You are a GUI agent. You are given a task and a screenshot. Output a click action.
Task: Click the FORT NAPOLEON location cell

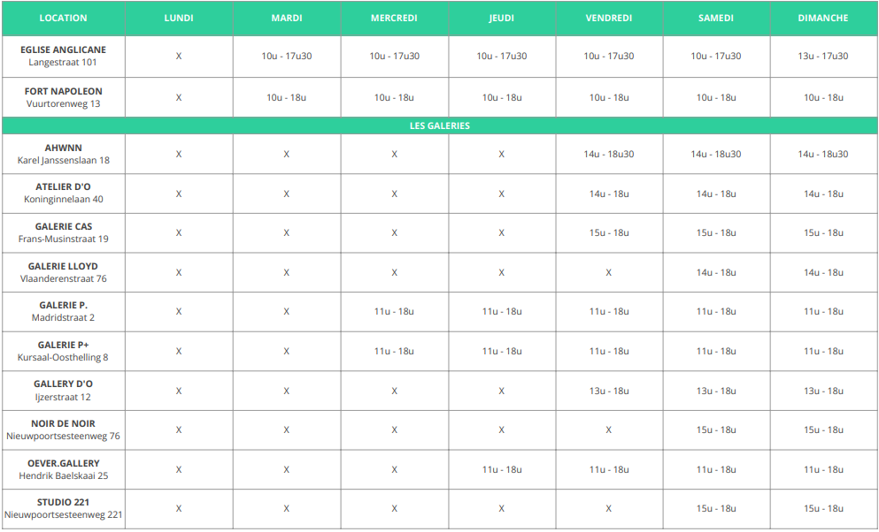(64, 97)
